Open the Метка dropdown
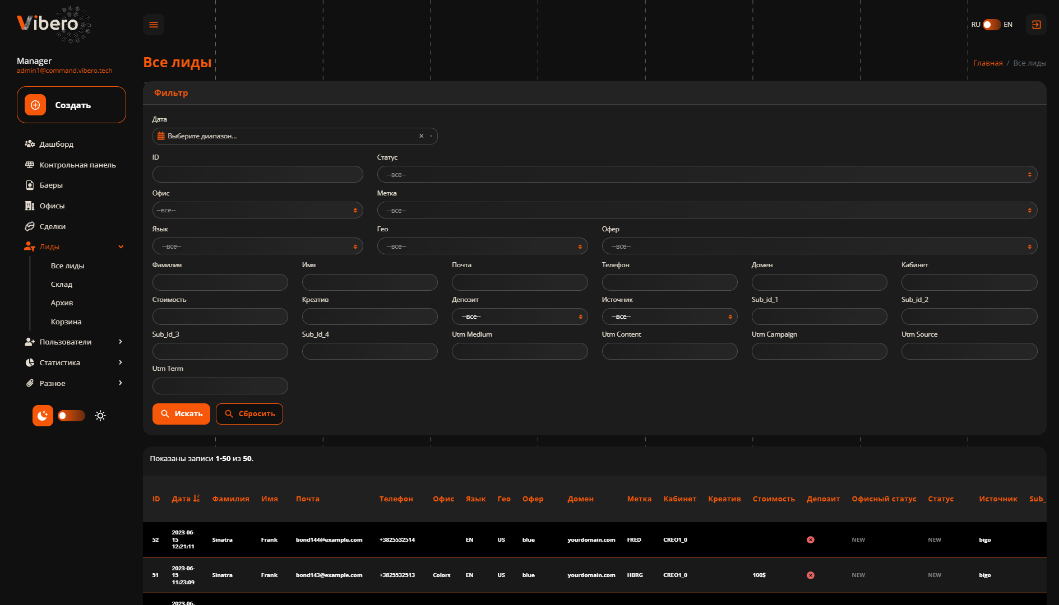This screenshot has width=1059, height=605. pos(707,211)
